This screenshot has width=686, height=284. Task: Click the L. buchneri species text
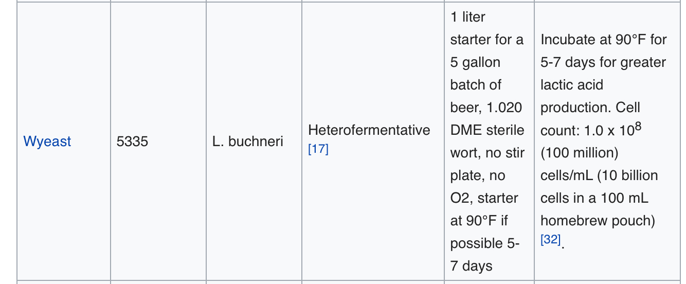pos(247,141)
